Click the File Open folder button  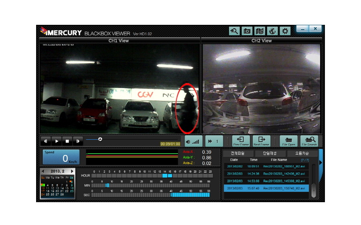[x=289, y=141]
